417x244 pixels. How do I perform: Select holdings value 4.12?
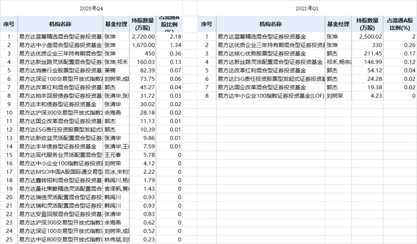coord(143,164)
